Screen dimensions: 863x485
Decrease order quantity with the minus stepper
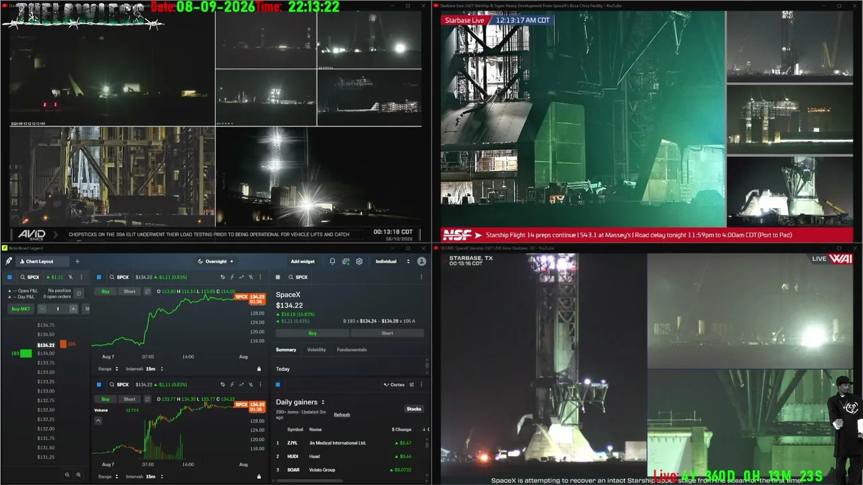[42, 309]
